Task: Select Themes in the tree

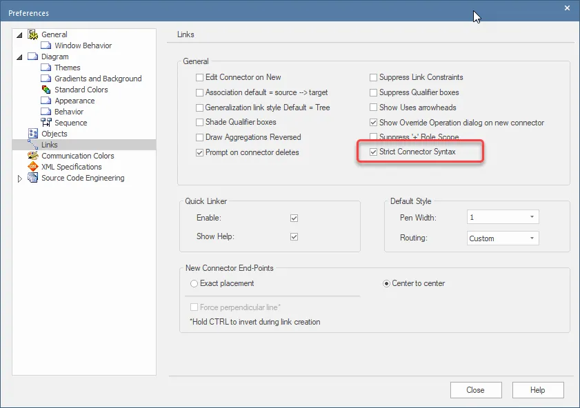Action: pyautogui.click(x=68, y=68)
